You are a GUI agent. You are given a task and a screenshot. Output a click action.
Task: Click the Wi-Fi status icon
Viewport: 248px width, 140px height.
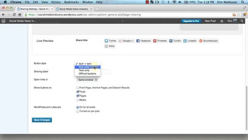click(174, 2)
